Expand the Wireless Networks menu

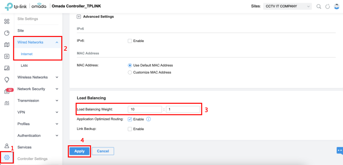[x=38, y=77]
